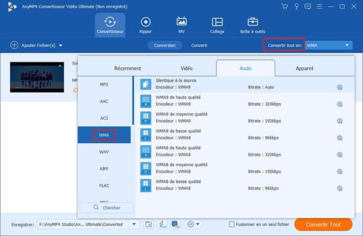Select the Converti tab
The width and height of the screenshot is (363, 236).
[x=199, y=45]
